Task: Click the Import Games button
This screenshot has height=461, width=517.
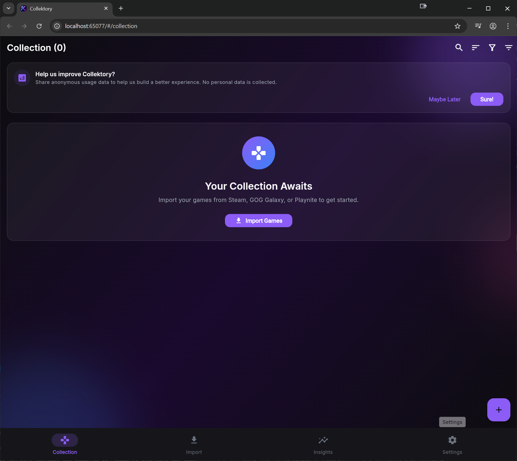Action: pyautogui.click(x=258, y=220)
